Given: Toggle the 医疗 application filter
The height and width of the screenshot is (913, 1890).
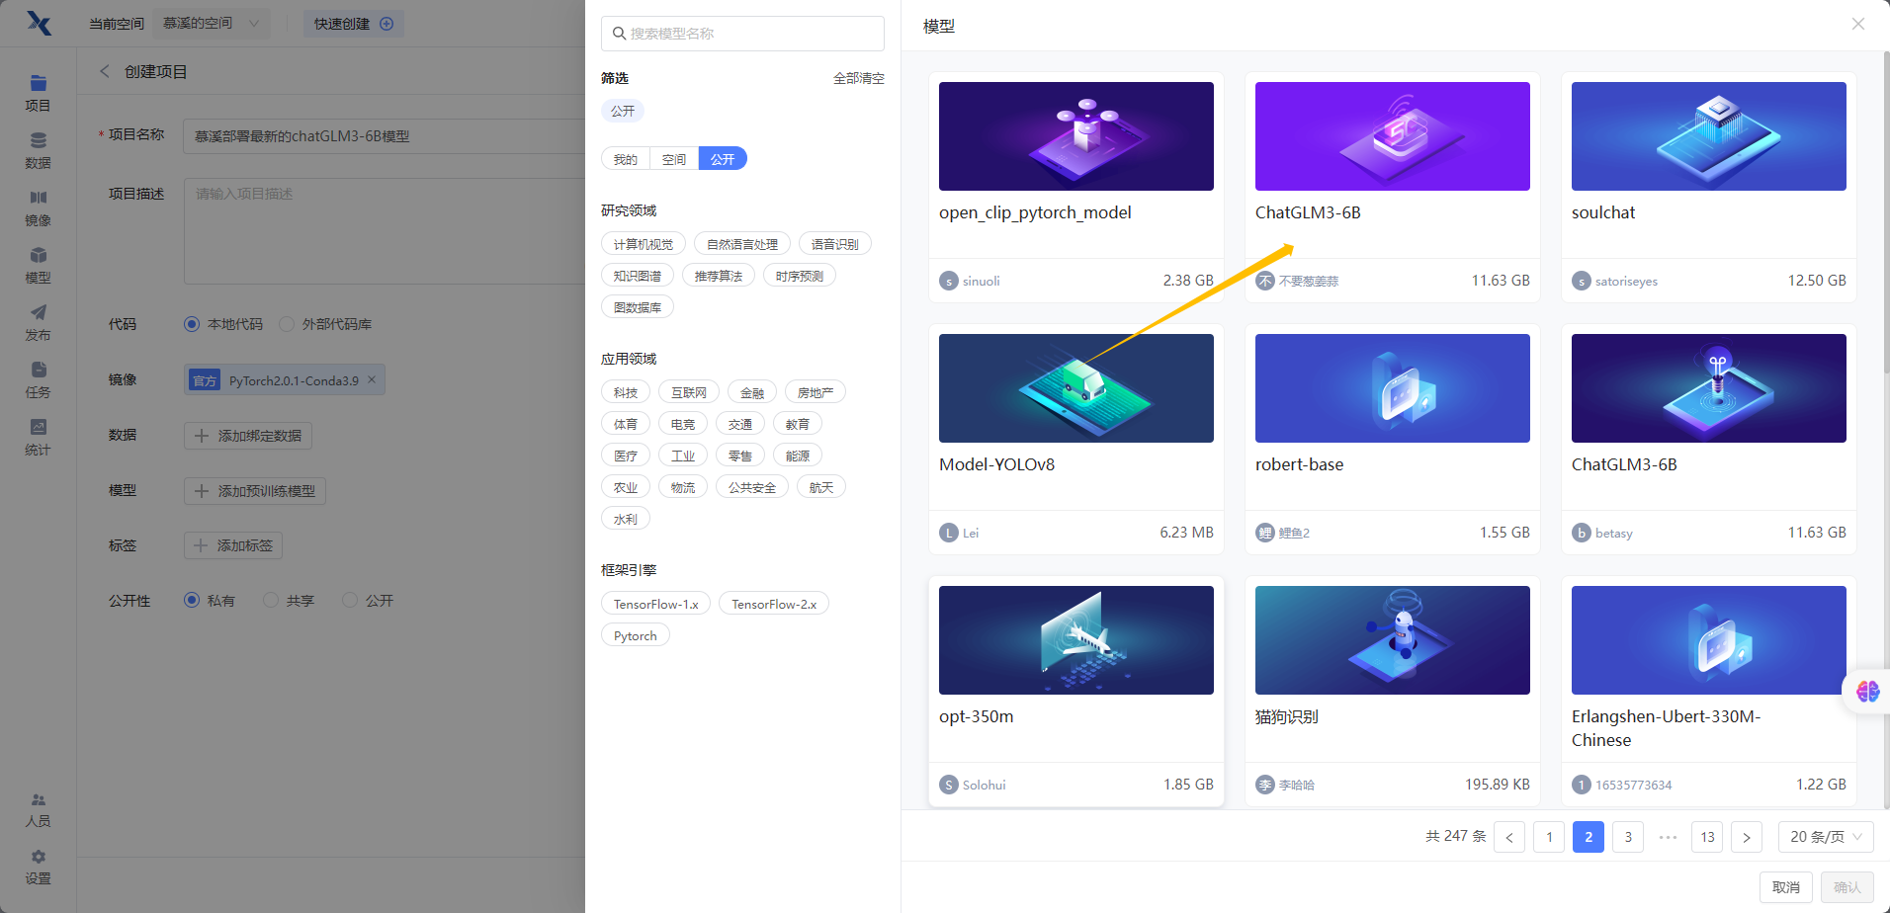Looking at the screenshot, I should [626, 456].
